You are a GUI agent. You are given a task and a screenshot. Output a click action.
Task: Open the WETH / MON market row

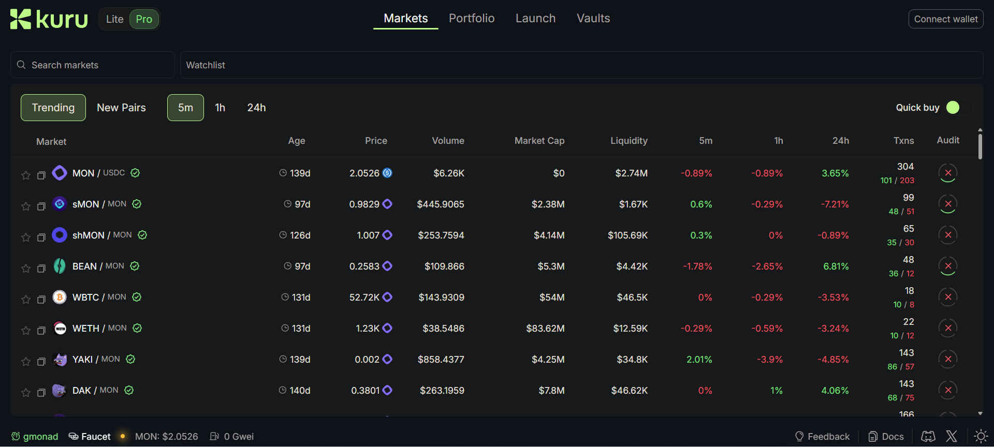coord(492,328)
